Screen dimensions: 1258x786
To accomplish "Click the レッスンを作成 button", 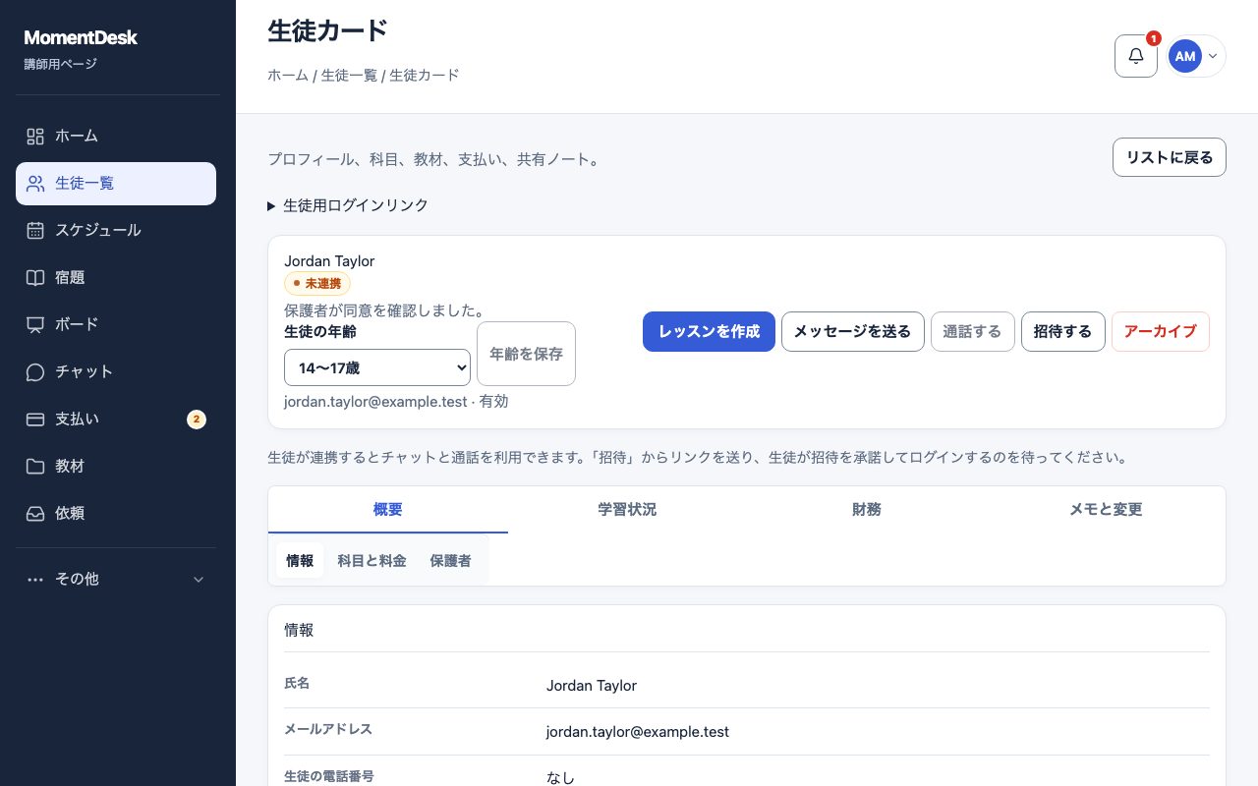I will 709,332.
